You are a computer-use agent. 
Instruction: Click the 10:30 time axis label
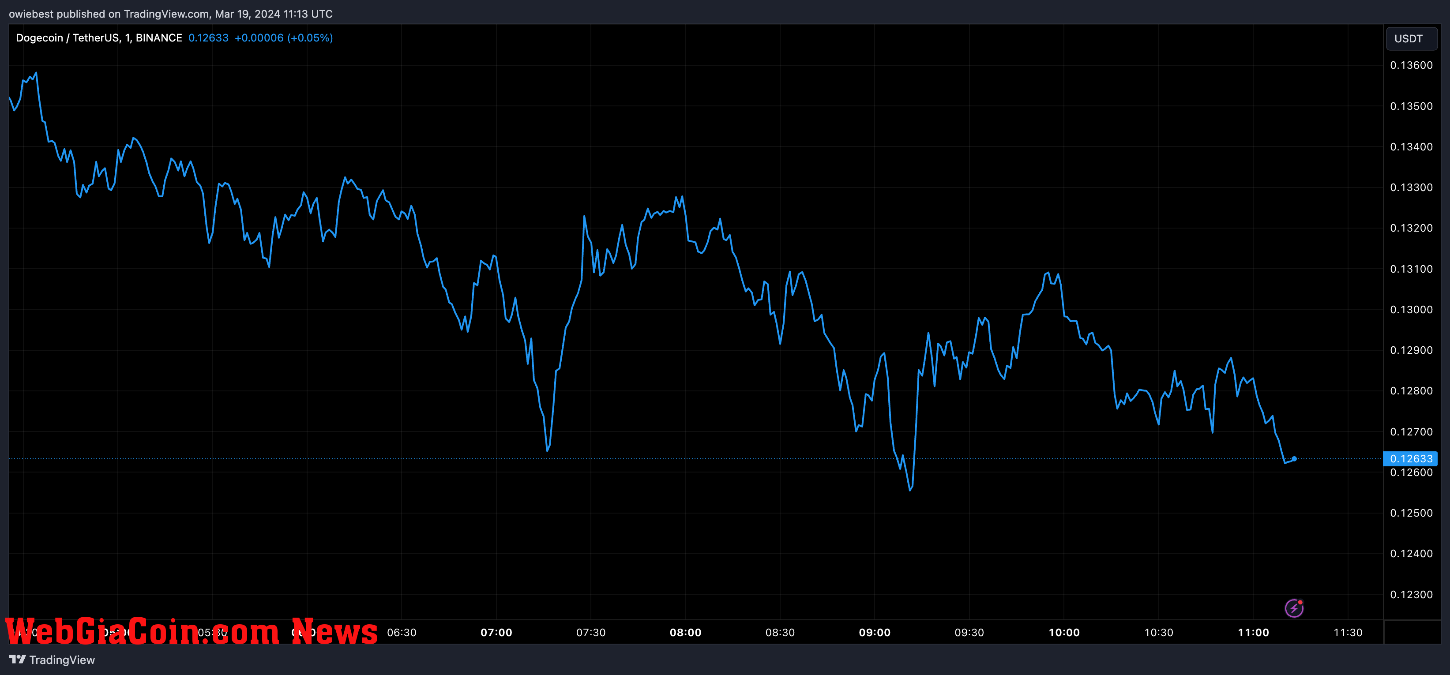point(1158,632)
